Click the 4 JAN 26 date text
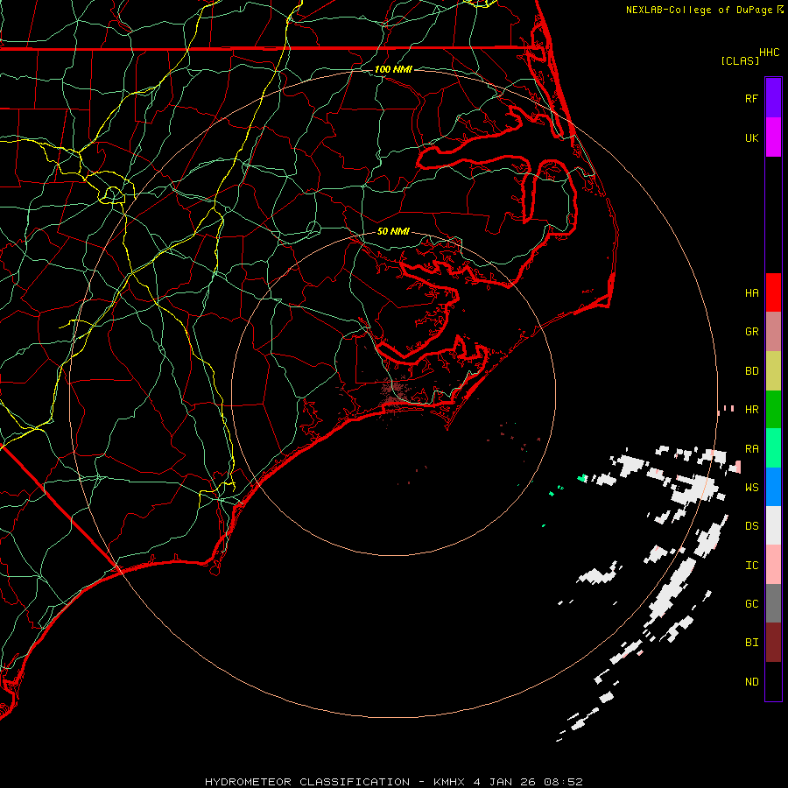This screenshot has width=788, height=788. [505, 782]
